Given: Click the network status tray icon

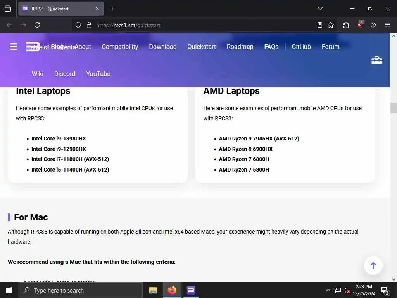Looking at the screenshot, I should (338, 290).
